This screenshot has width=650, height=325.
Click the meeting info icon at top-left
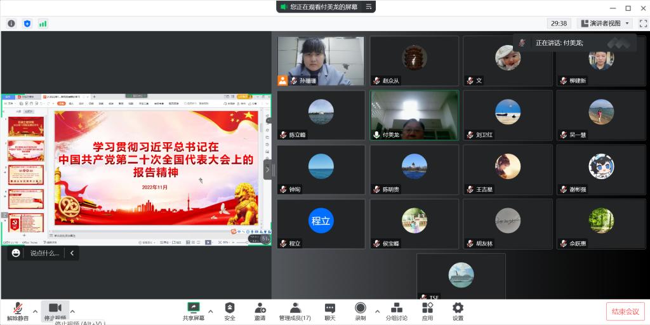click(x=11, y=23)
